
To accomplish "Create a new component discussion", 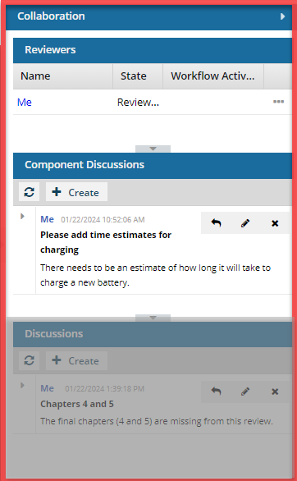I will click(76, 192).
